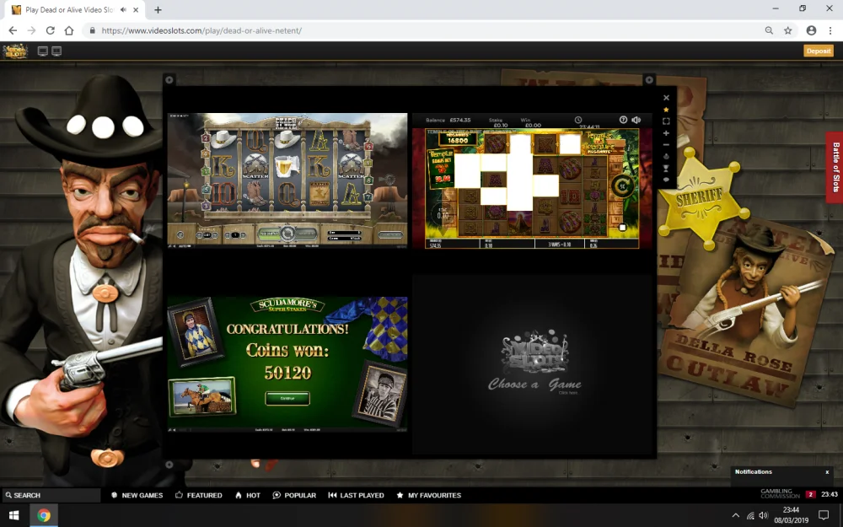Reload the page in browser
This screenshot has width=843, height=527.
(50, 30)
